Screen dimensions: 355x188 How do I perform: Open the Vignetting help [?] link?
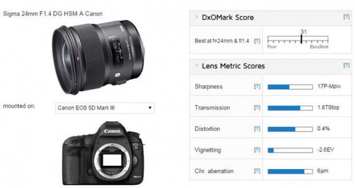point(257,150)
